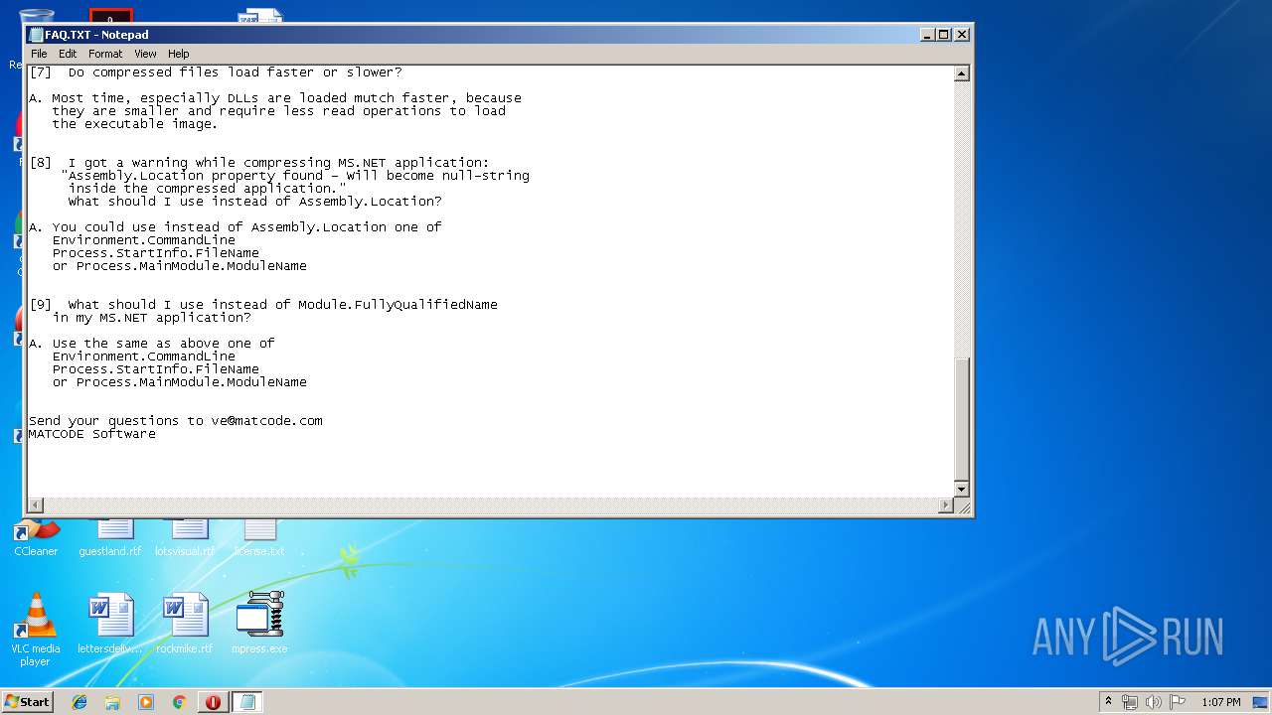Click '[9] What should I use instead' line
This screenshot has height=715, width=1272.
coord(263,305)
